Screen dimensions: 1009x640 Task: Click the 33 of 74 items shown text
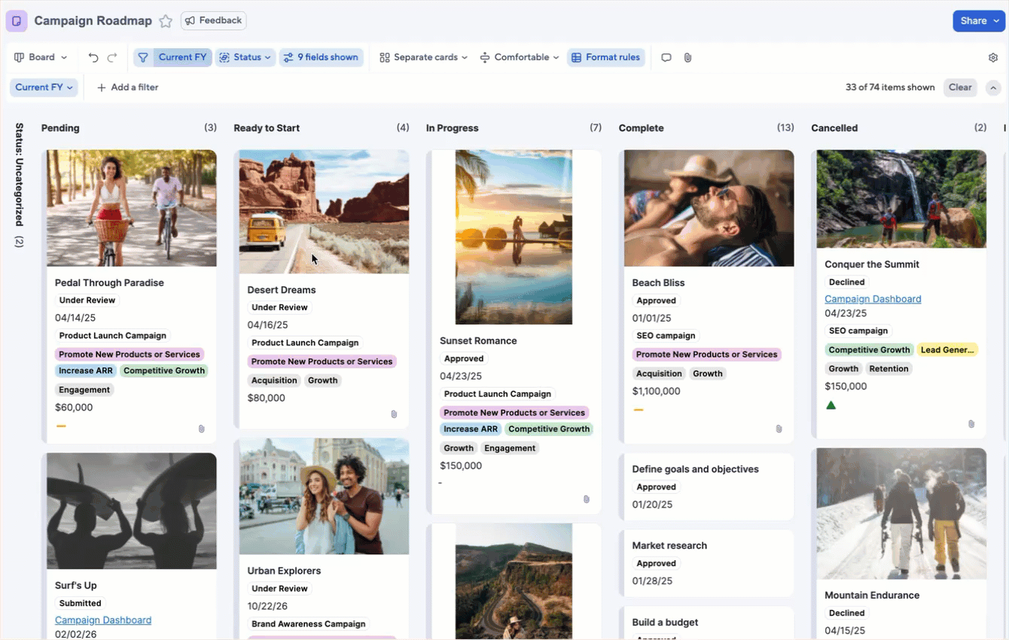(890, 87)
